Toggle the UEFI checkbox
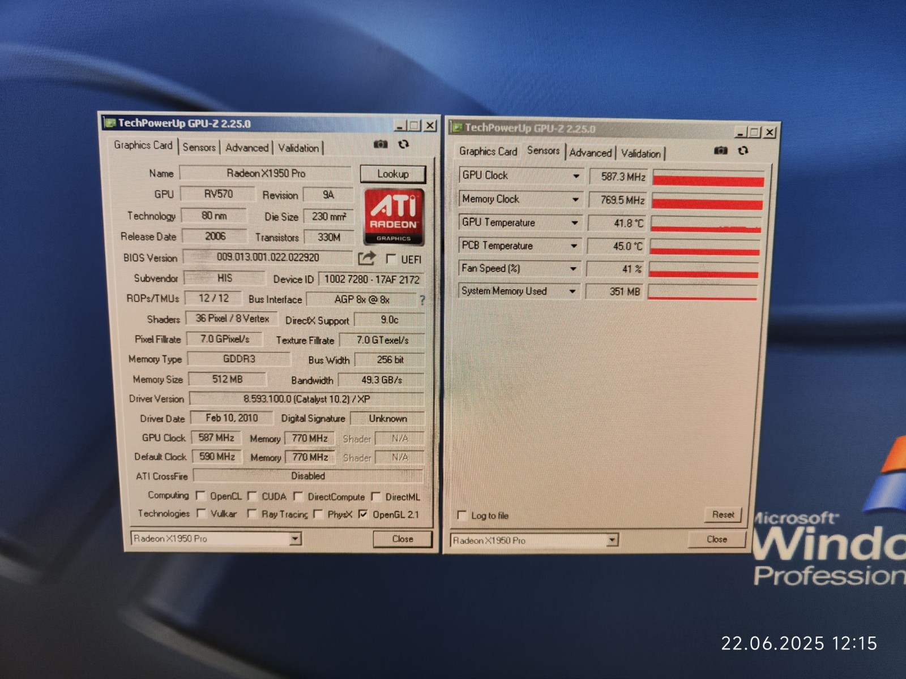 (x=391, y=259)
